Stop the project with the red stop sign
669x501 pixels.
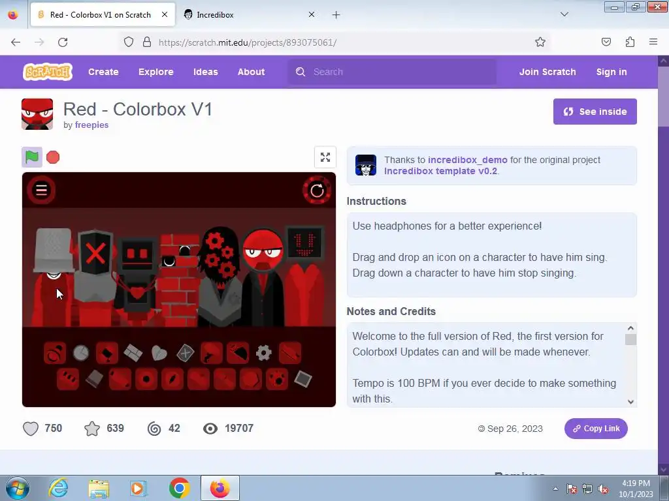tap(53, 157)
